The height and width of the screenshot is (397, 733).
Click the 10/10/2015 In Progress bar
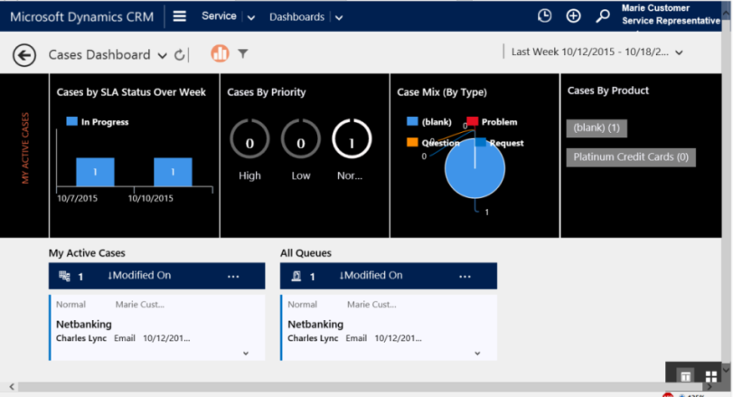[173, 172]
